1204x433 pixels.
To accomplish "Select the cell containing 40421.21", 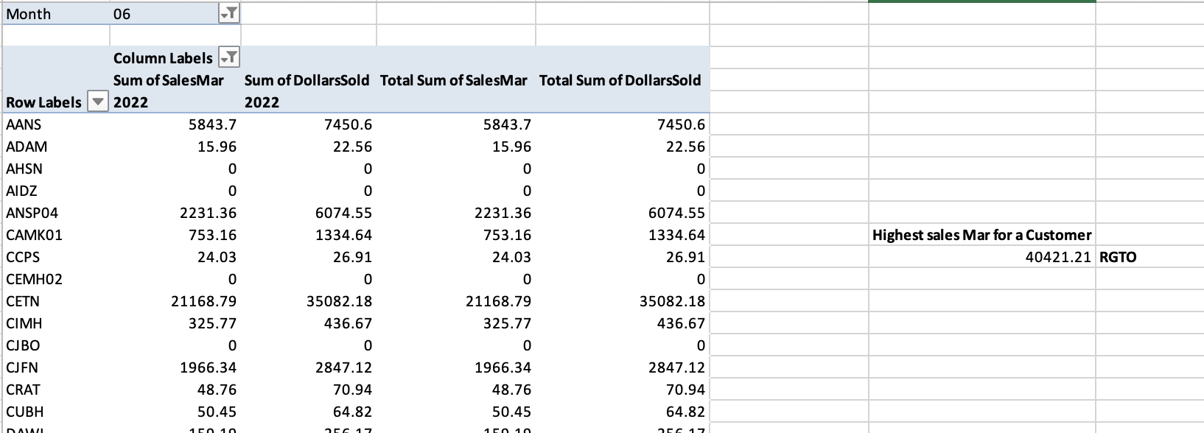I will click(x=1058, y=257).
